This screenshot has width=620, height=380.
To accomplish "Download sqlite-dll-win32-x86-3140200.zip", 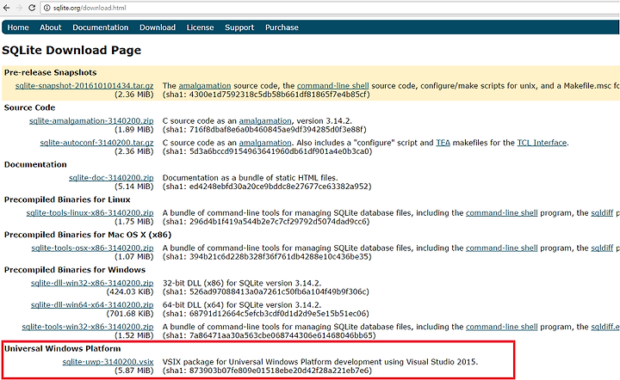I will coord(92,284).
